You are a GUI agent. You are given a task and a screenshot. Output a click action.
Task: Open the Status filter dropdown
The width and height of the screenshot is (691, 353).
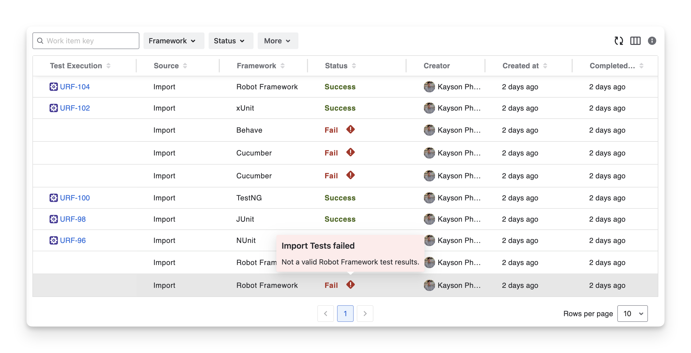click(x=231, y=41)
